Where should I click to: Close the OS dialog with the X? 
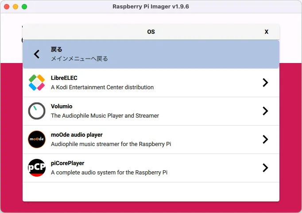[267, 32]
